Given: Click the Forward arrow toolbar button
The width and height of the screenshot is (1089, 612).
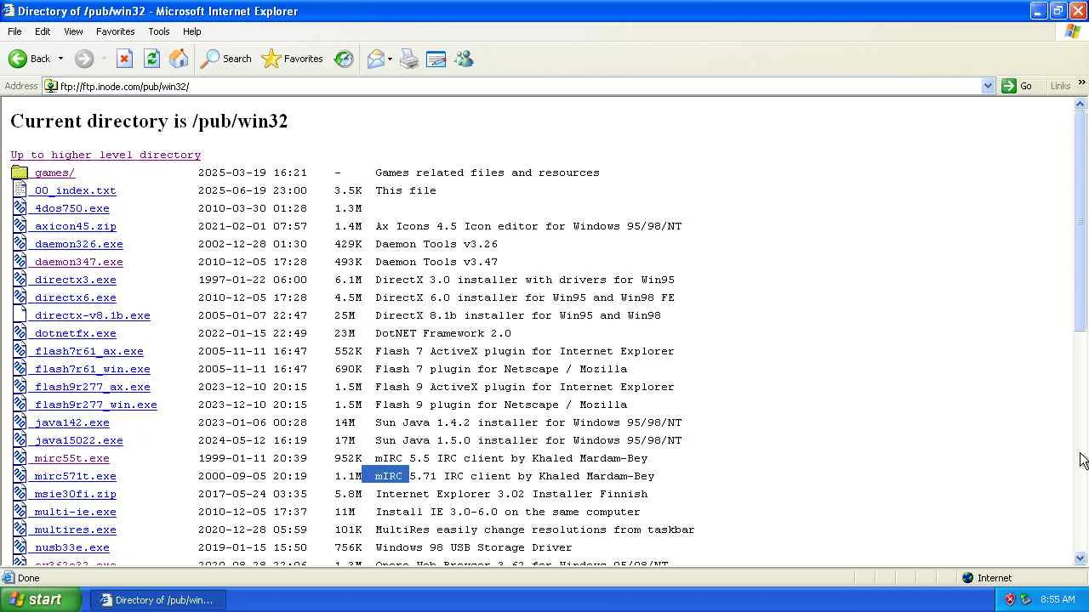Looking at the screenshot, I should [83, 59].
